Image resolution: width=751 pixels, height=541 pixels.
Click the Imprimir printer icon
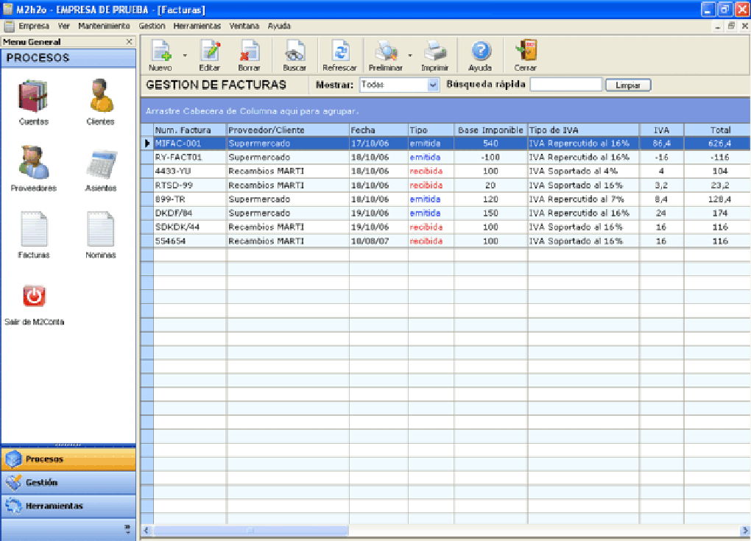435,55
